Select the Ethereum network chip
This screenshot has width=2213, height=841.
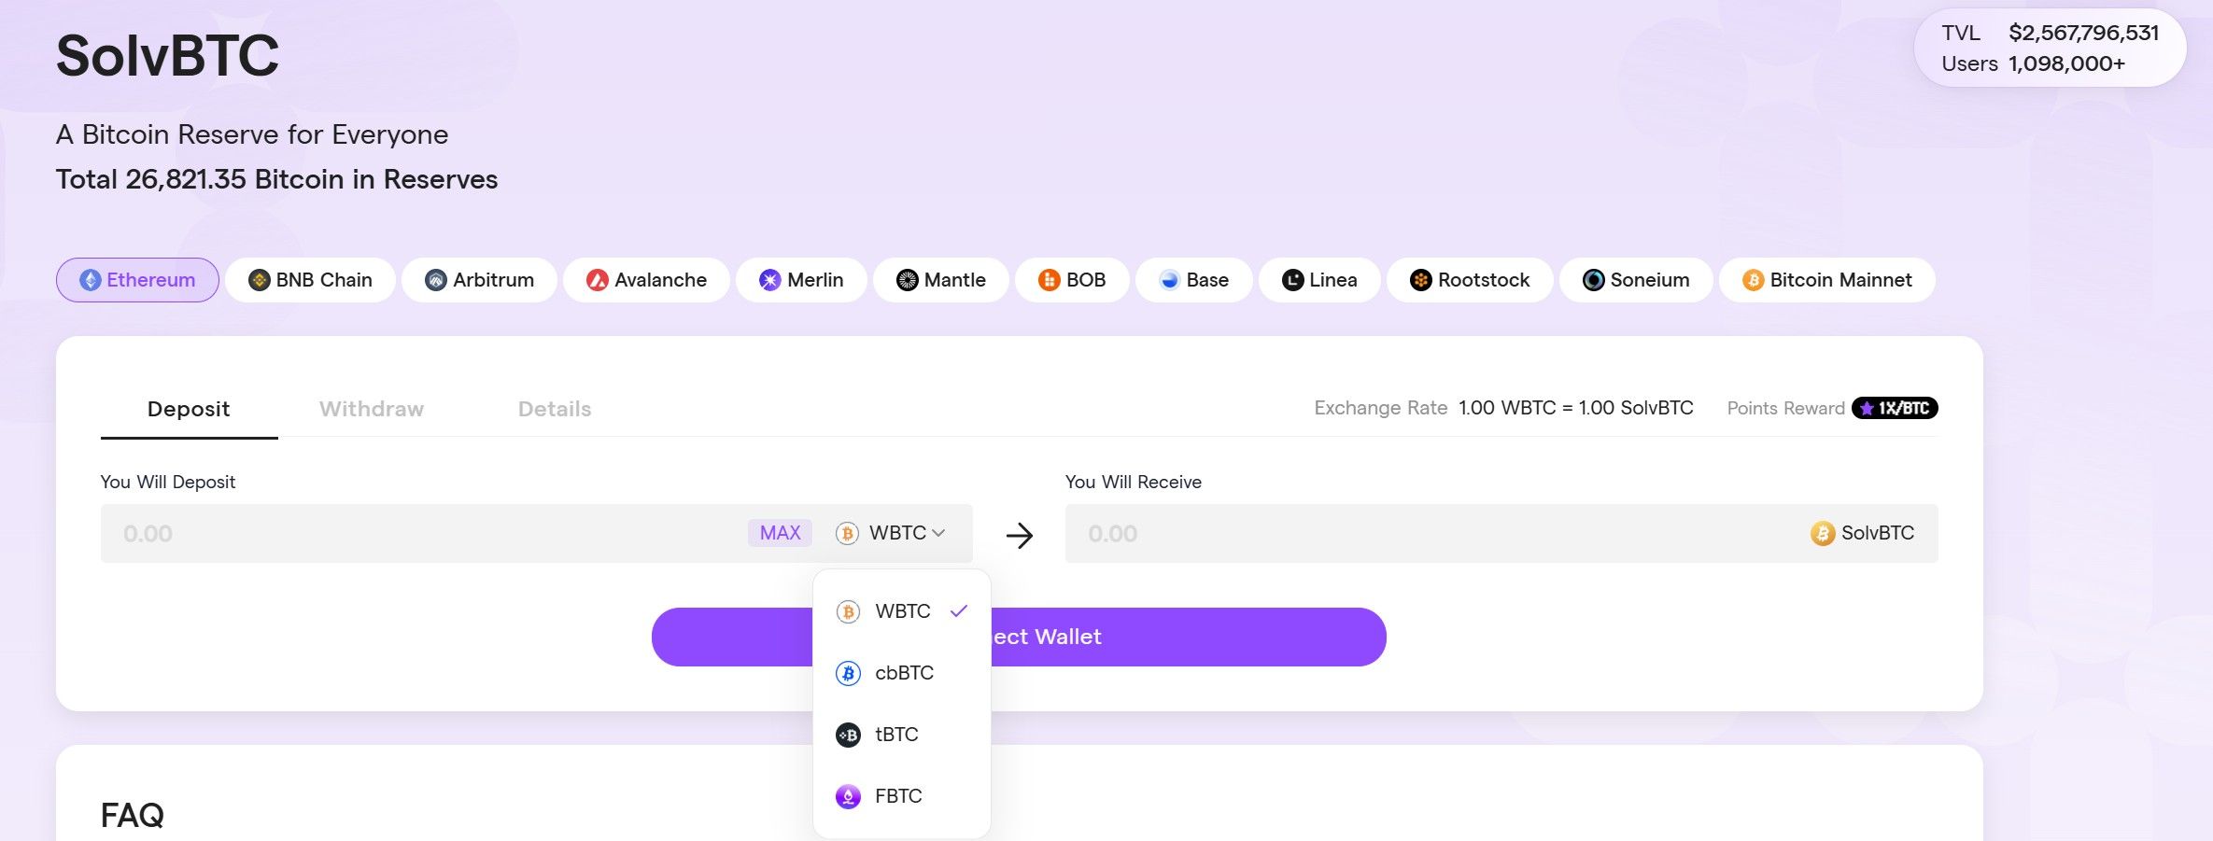click(x=137, y=280)
